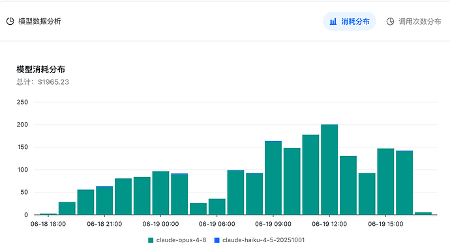Screen dimensions: 450x250
Task: Click the tallest bar at 06-19 12:00
Action: point(329,170)
